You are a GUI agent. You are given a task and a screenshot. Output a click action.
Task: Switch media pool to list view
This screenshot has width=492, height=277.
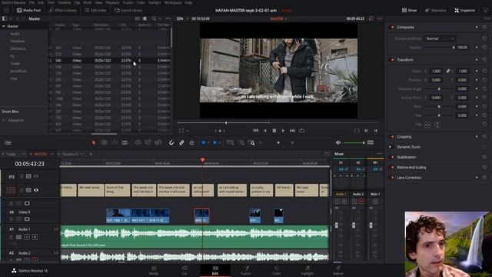(145, 18)
